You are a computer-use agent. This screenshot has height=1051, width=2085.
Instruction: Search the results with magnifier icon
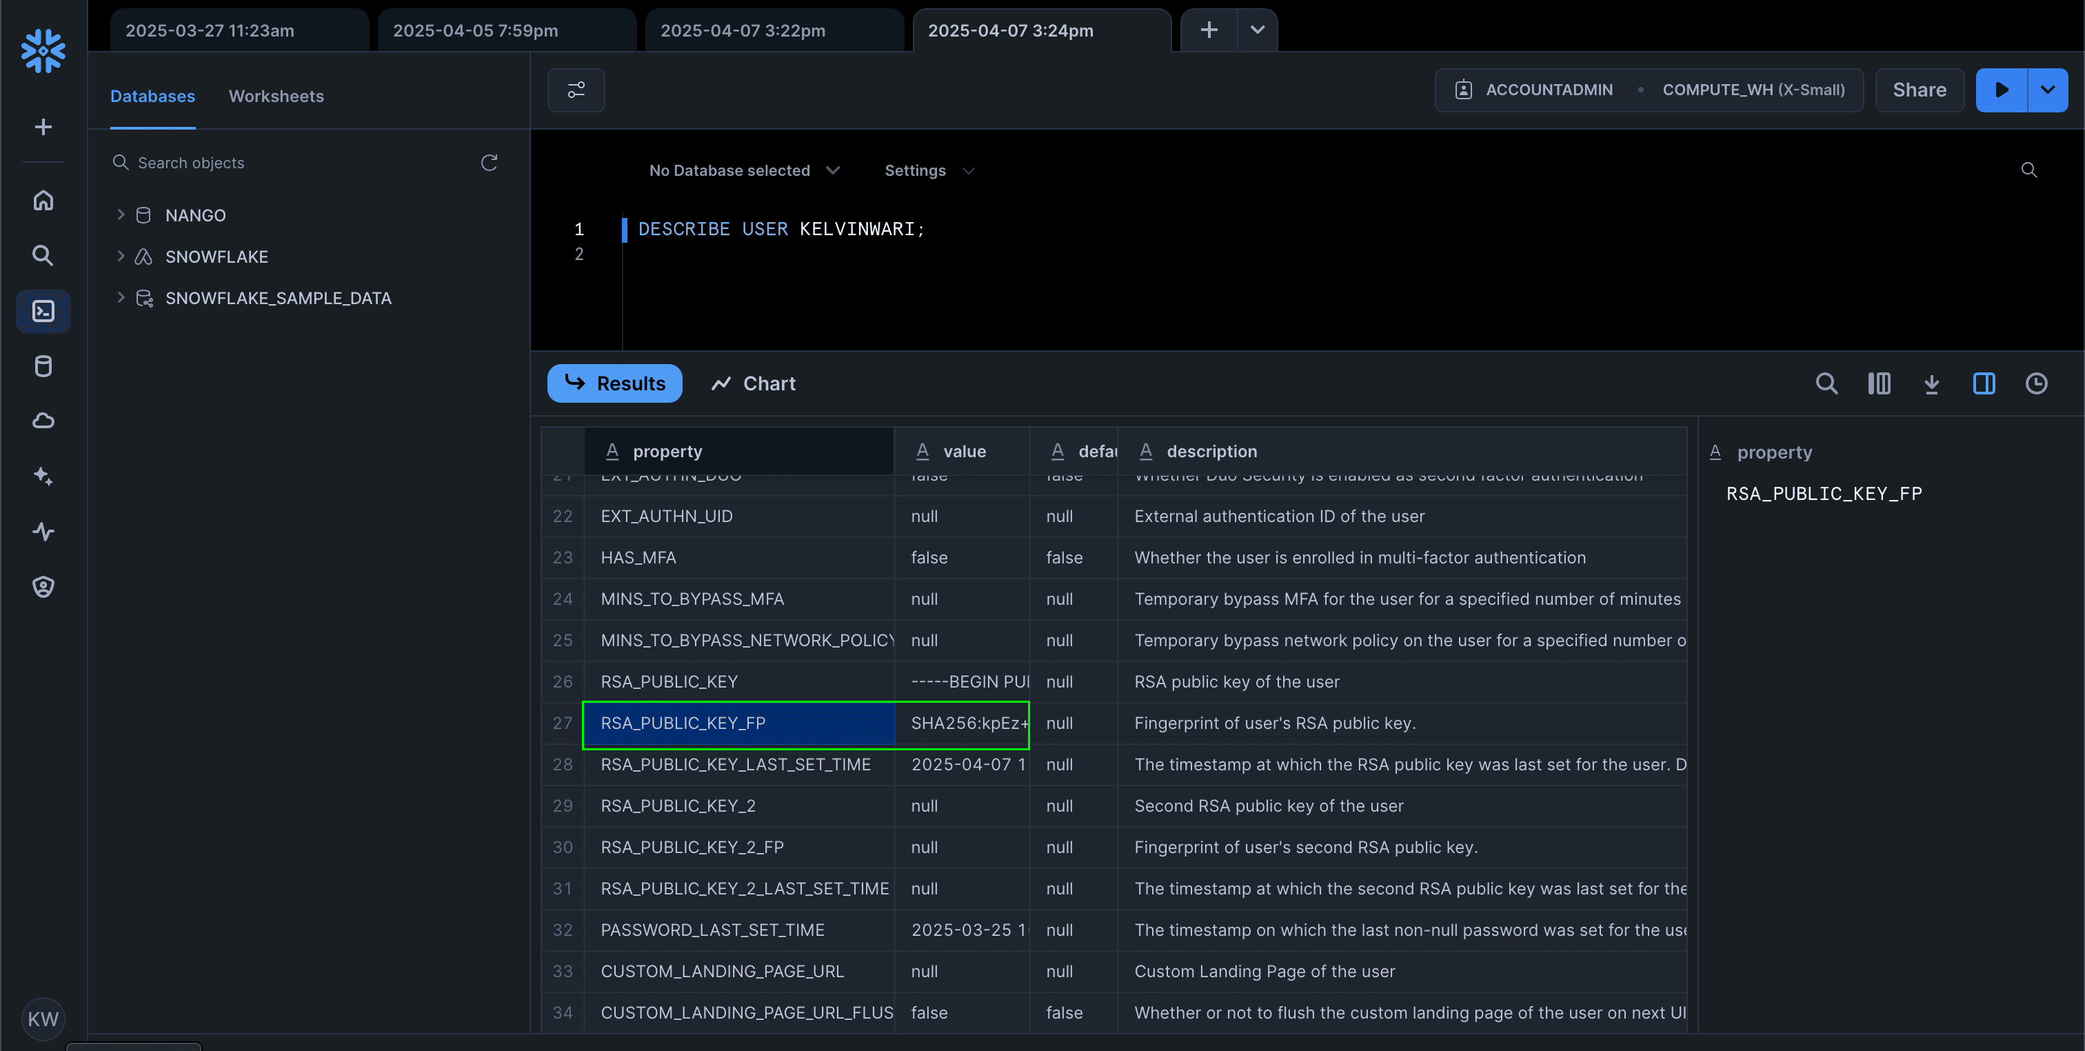coord(1826,383)
